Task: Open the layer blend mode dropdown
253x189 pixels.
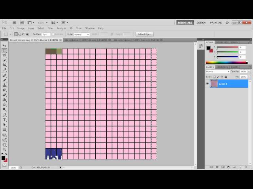Action: coord(217,71)
